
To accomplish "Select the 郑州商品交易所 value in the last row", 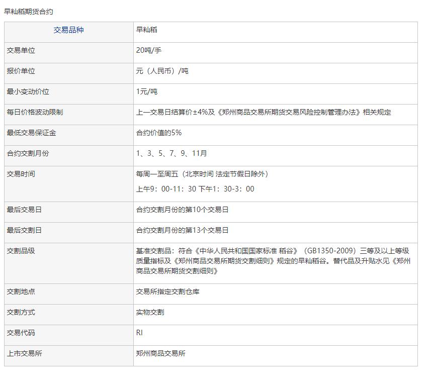I will point(160,354).
